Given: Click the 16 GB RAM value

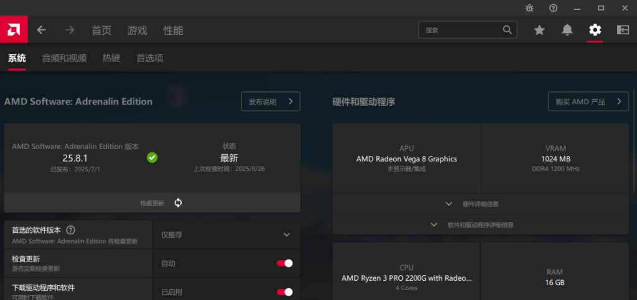Looking at the screenshot, I should [x=554, y=283].
